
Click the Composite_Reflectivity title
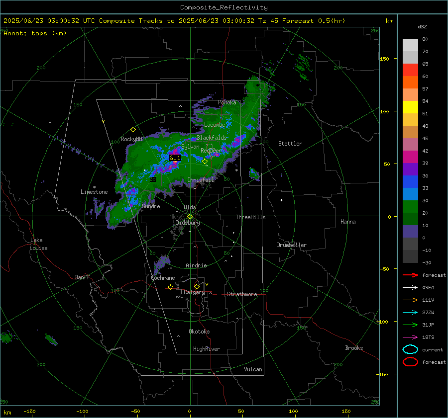(x=224, y=7)
